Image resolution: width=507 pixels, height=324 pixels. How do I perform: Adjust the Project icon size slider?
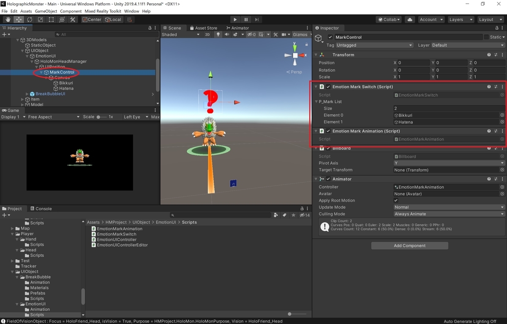298,314
